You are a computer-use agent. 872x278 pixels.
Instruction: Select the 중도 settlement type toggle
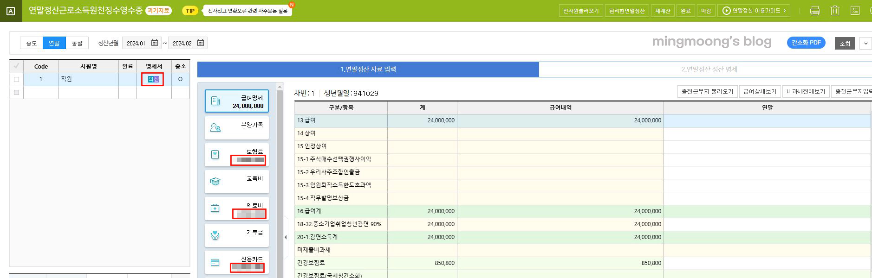(32, 43)
